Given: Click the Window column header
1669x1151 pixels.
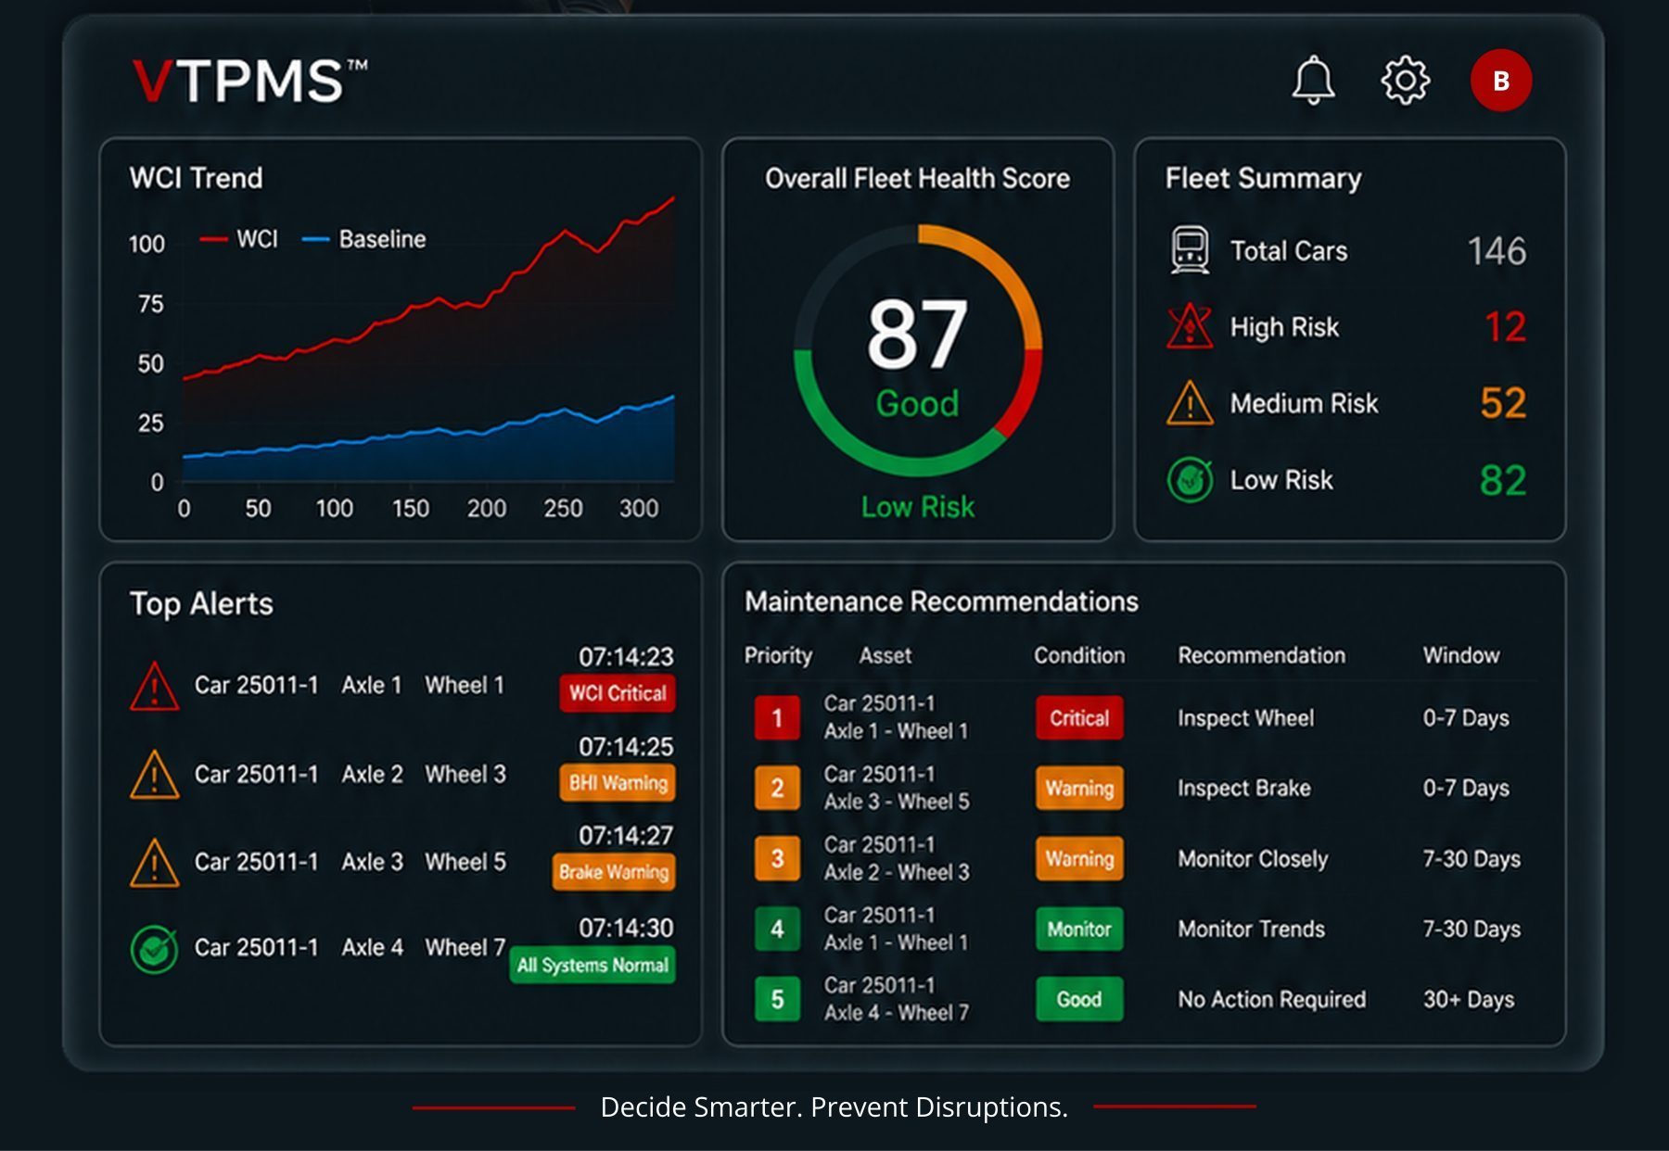Looking at the screenshot, I should click(x=1461, y=655).
